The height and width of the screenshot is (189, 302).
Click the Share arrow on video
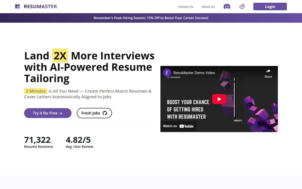[x=268, y=73]
